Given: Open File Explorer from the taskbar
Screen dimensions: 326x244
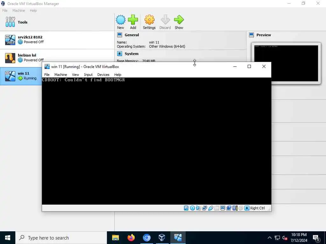Looking at the screenshot, I should pos(115,238).
